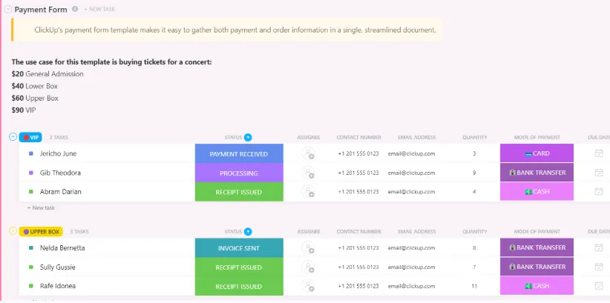Screen dimensions: 610x303
Task: Click VIP group's MODE OF PAYMENT column header
Action: point(537,137)
